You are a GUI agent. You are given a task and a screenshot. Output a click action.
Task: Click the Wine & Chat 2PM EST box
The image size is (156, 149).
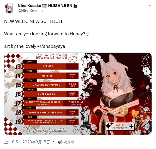[76, 103]
